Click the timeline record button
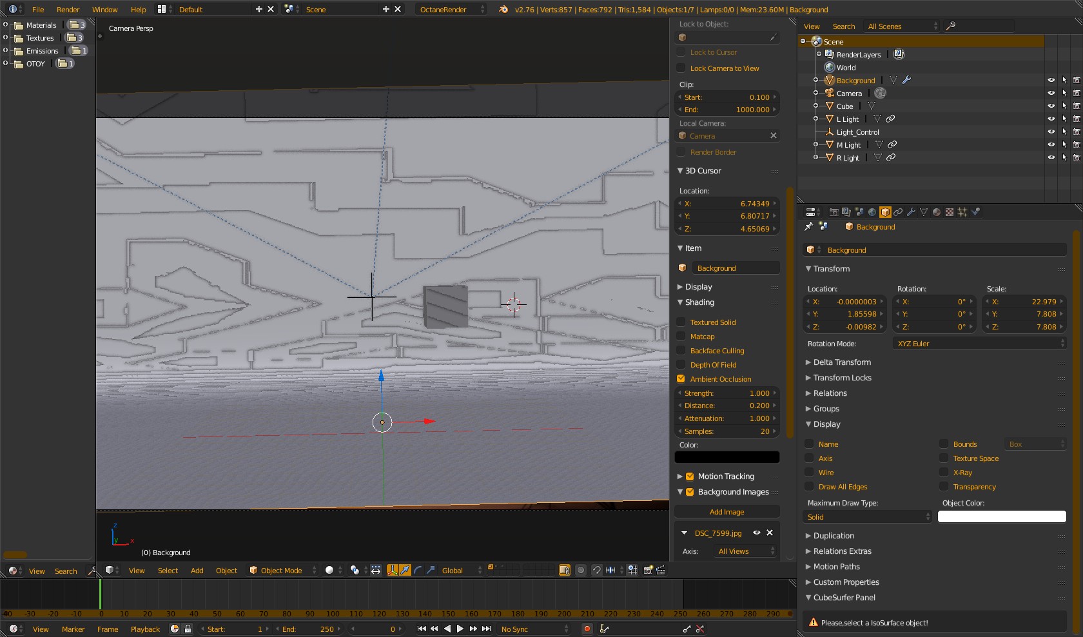 [587, 629]
